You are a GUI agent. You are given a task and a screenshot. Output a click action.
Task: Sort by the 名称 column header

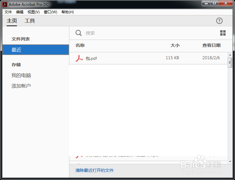80,45
